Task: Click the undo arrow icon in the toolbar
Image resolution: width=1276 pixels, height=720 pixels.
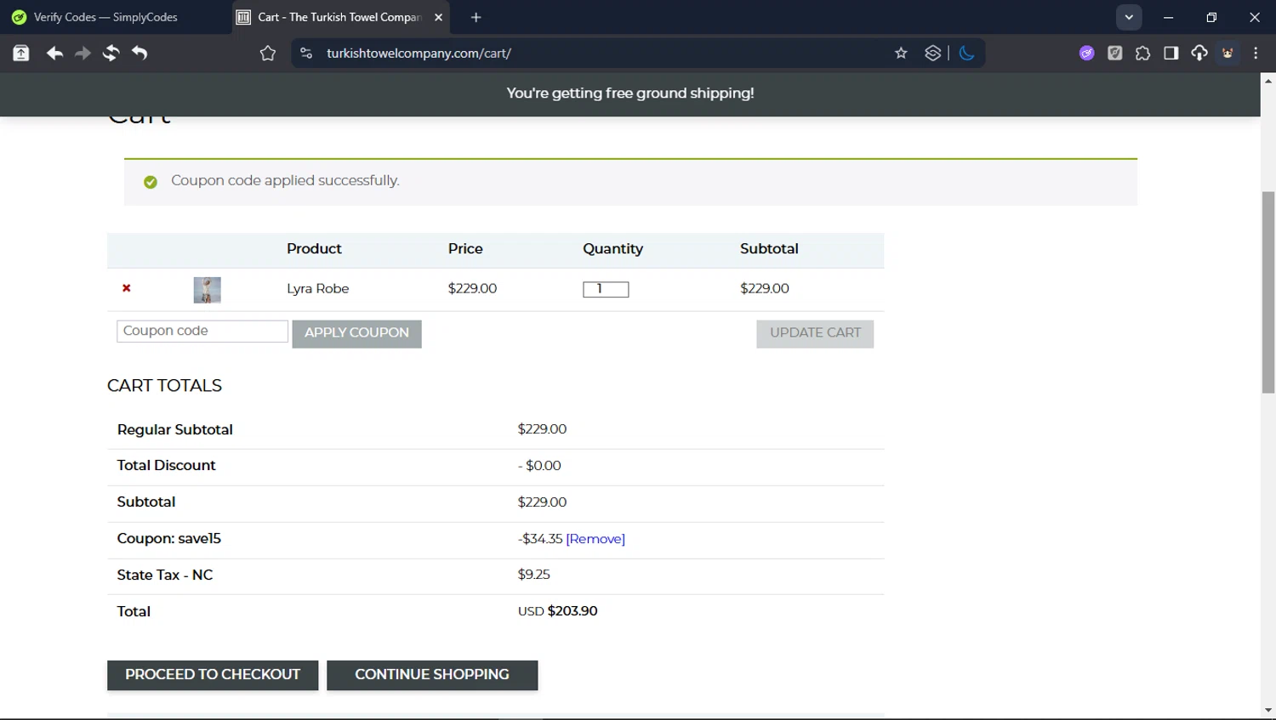Action: point(140,54)
